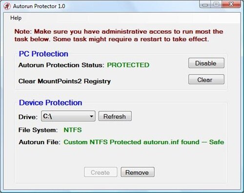Click the green PROTECTED status text
244x193 pixels.
point(128,65)
